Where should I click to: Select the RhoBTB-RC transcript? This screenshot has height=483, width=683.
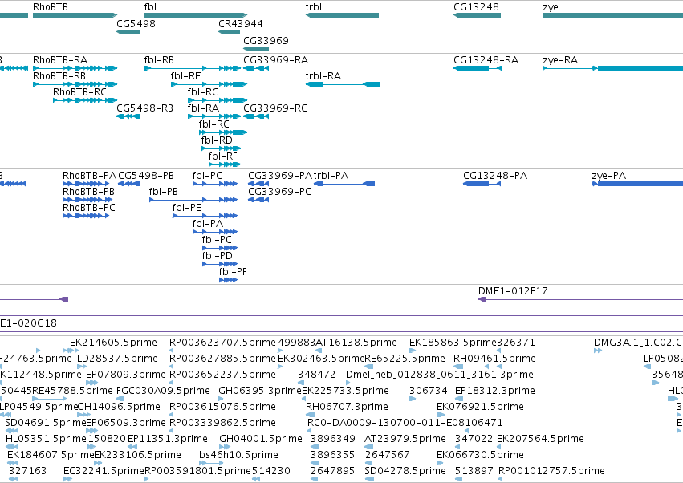coord(85,100)
